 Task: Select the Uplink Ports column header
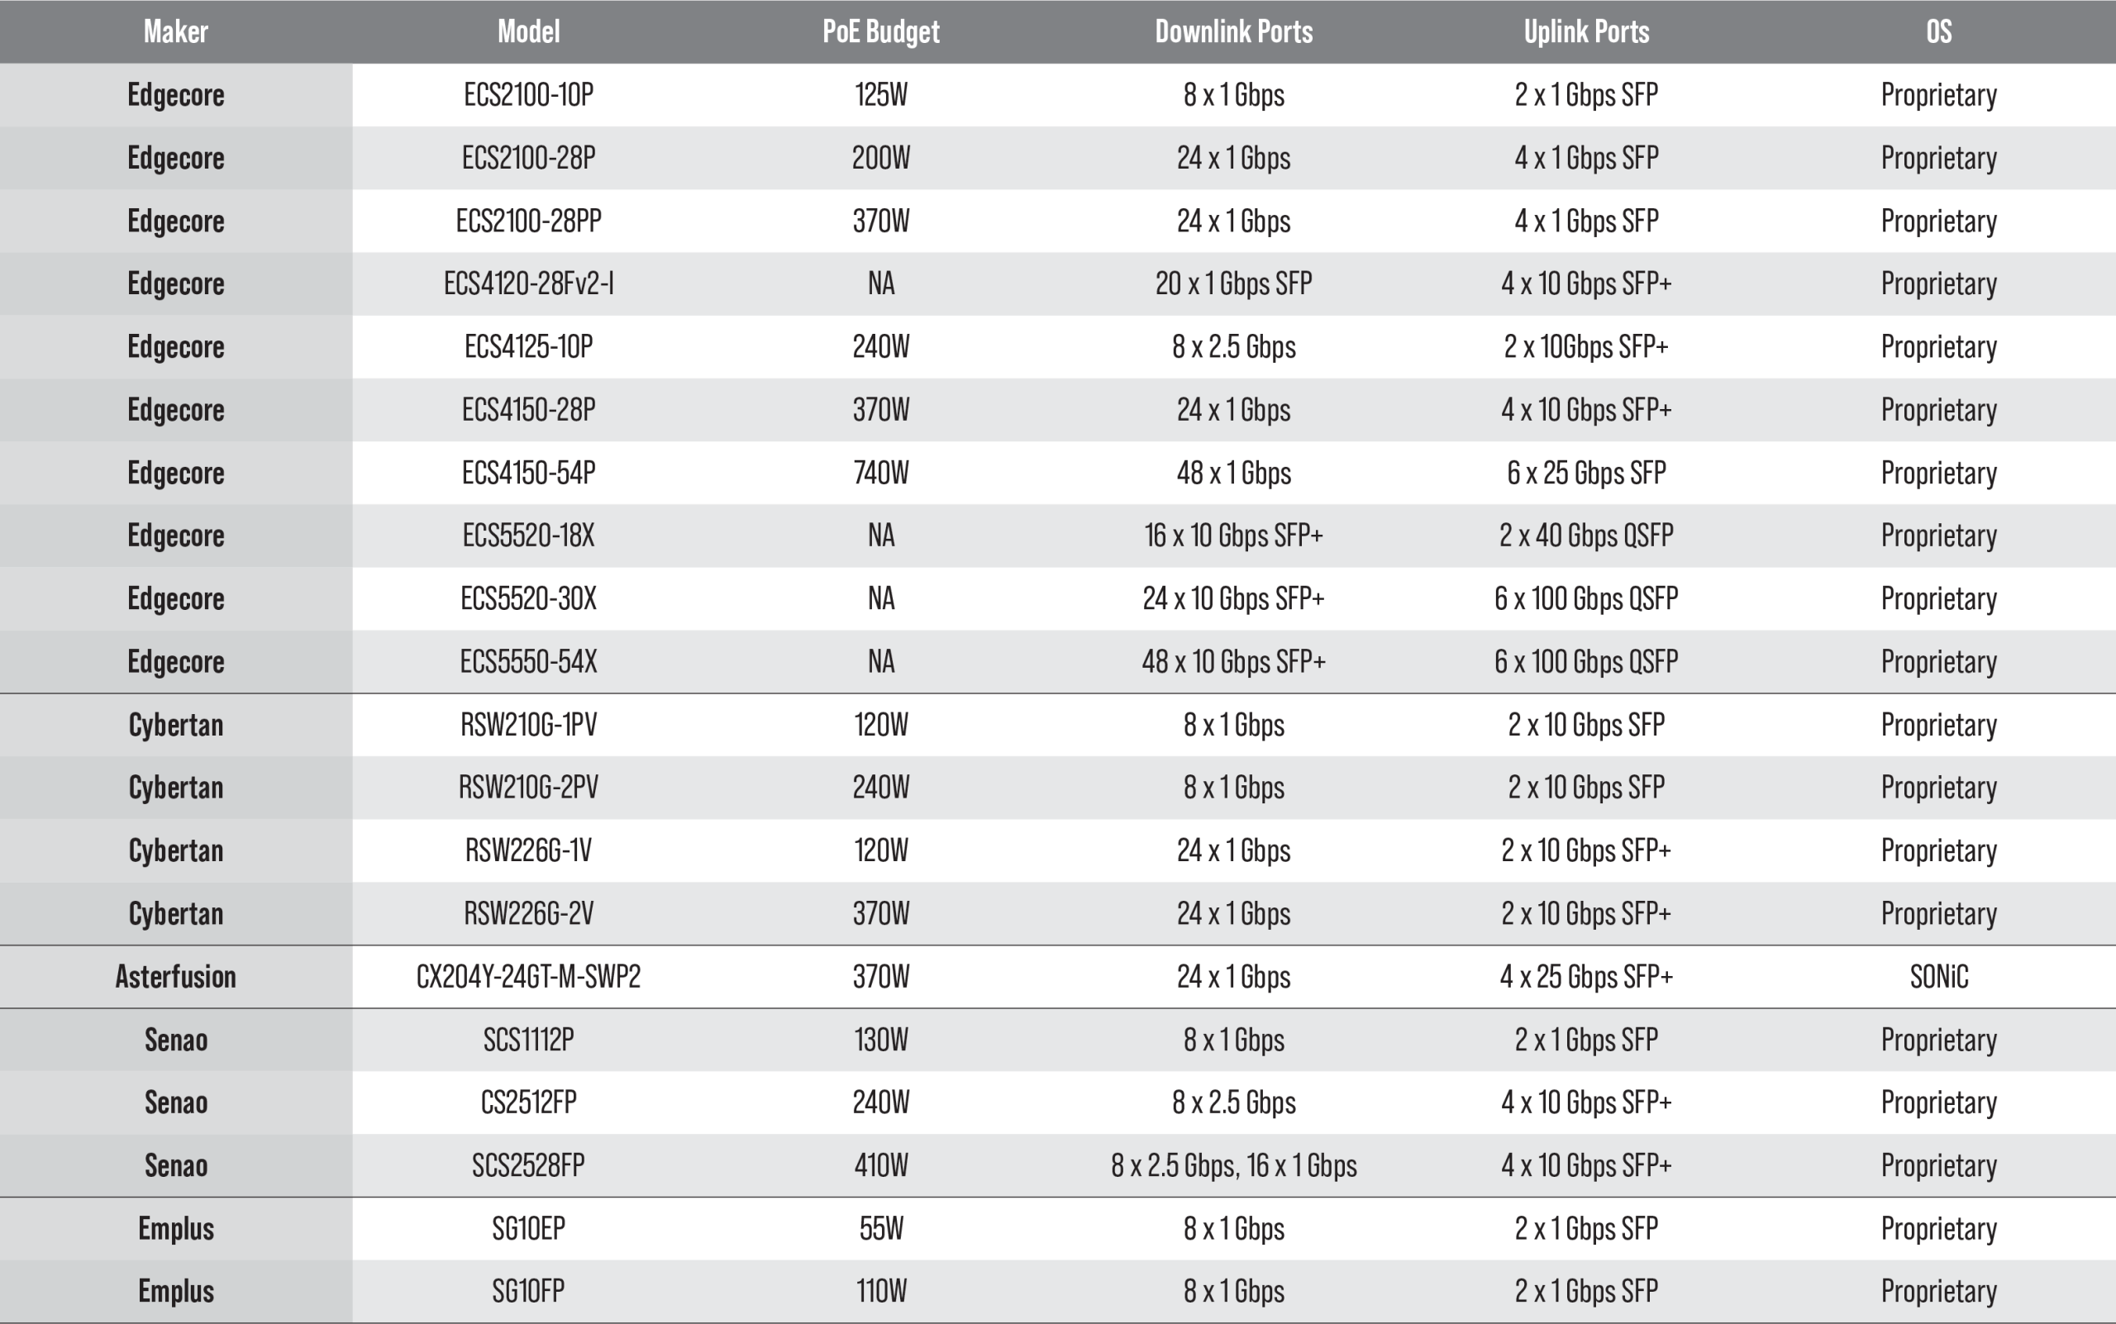(1586, 32)
